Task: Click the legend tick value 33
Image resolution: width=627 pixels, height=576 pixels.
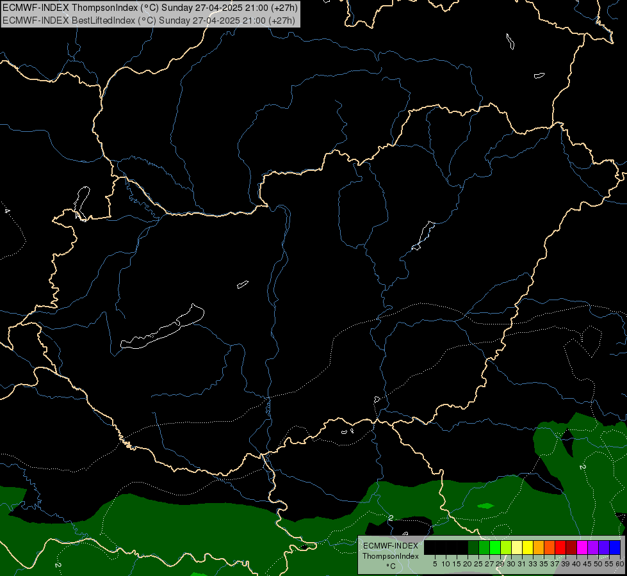Action: click(x=533, y=564)
